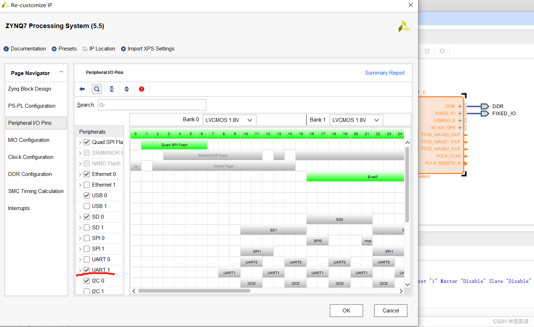
Task: Click Import XPS Settings gear
Action: pyautogui.click(x=147, y=49)
